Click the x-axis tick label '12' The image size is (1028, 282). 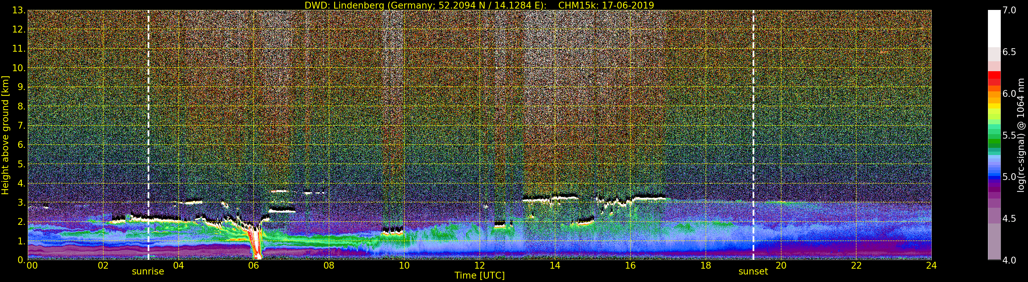point(480,265)
